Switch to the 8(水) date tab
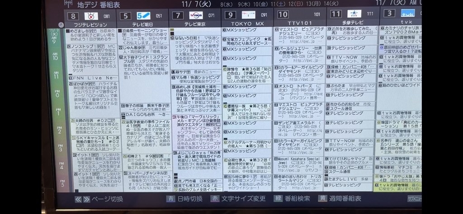Screen dimensions: 463x214 227,4
